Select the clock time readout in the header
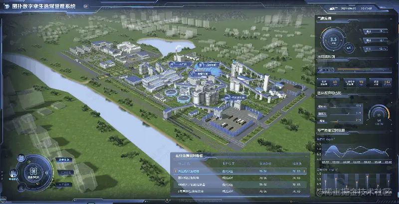This screenshot has height=204, width=399. click(x=366, y=8)
